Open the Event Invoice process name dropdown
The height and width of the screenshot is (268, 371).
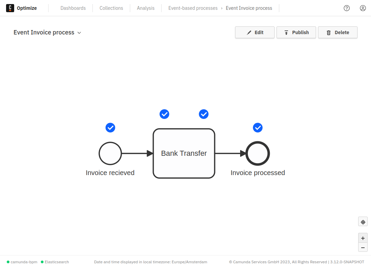(x=79, y=33)
